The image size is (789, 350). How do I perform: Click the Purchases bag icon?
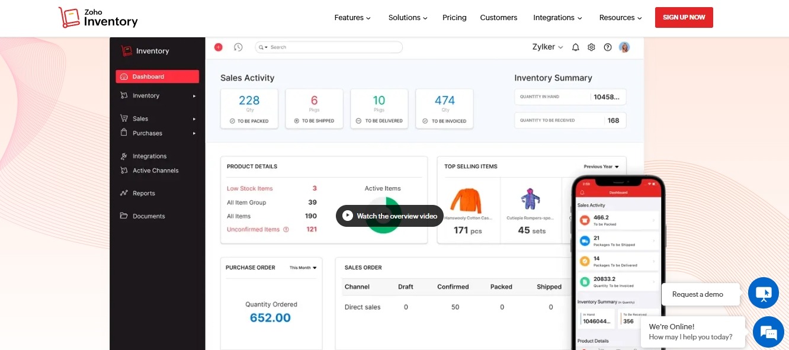pos(124,133)
